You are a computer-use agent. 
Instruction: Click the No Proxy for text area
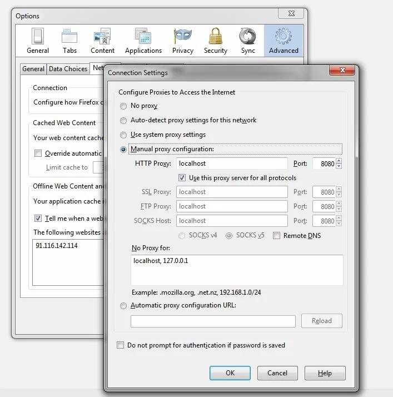click(237, 270)
